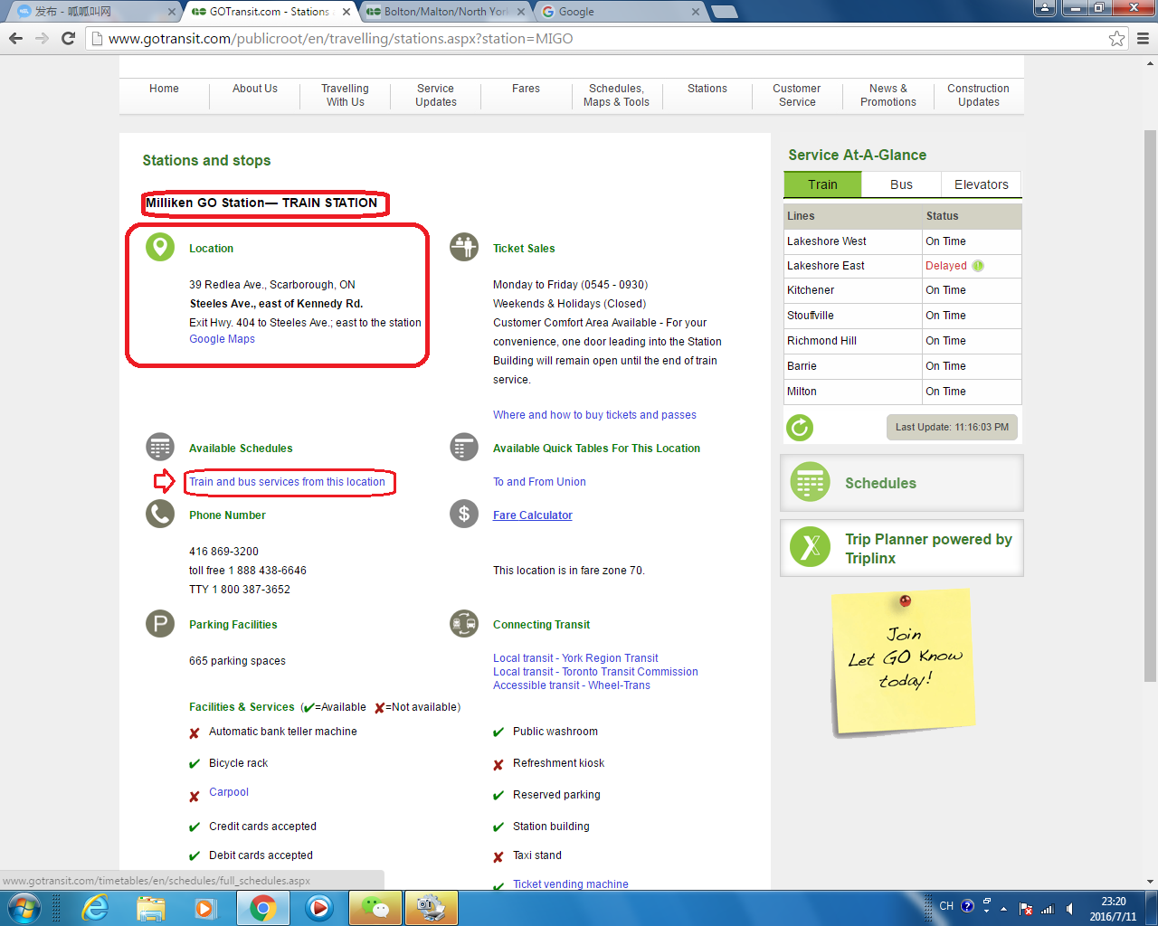
Task: Bookmark this page with the star icon
Action: pyautogui.click(x=1117, y=38)
